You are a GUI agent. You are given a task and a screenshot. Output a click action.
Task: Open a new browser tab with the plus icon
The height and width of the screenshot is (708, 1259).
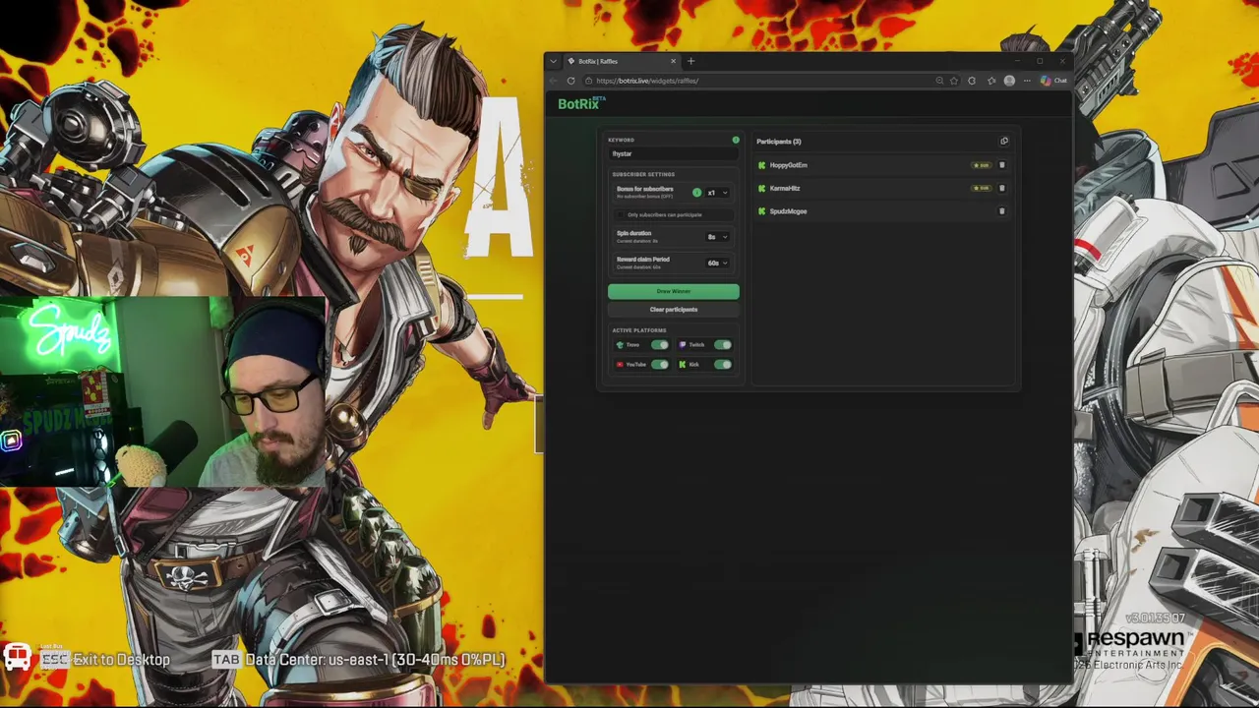[x=690, y=61]
